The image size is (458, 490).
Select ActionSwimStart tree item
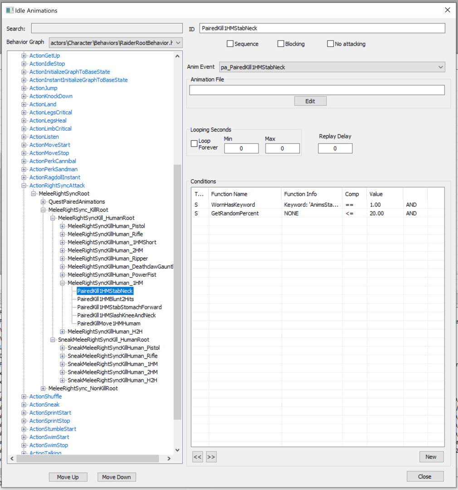coord(49,437)
